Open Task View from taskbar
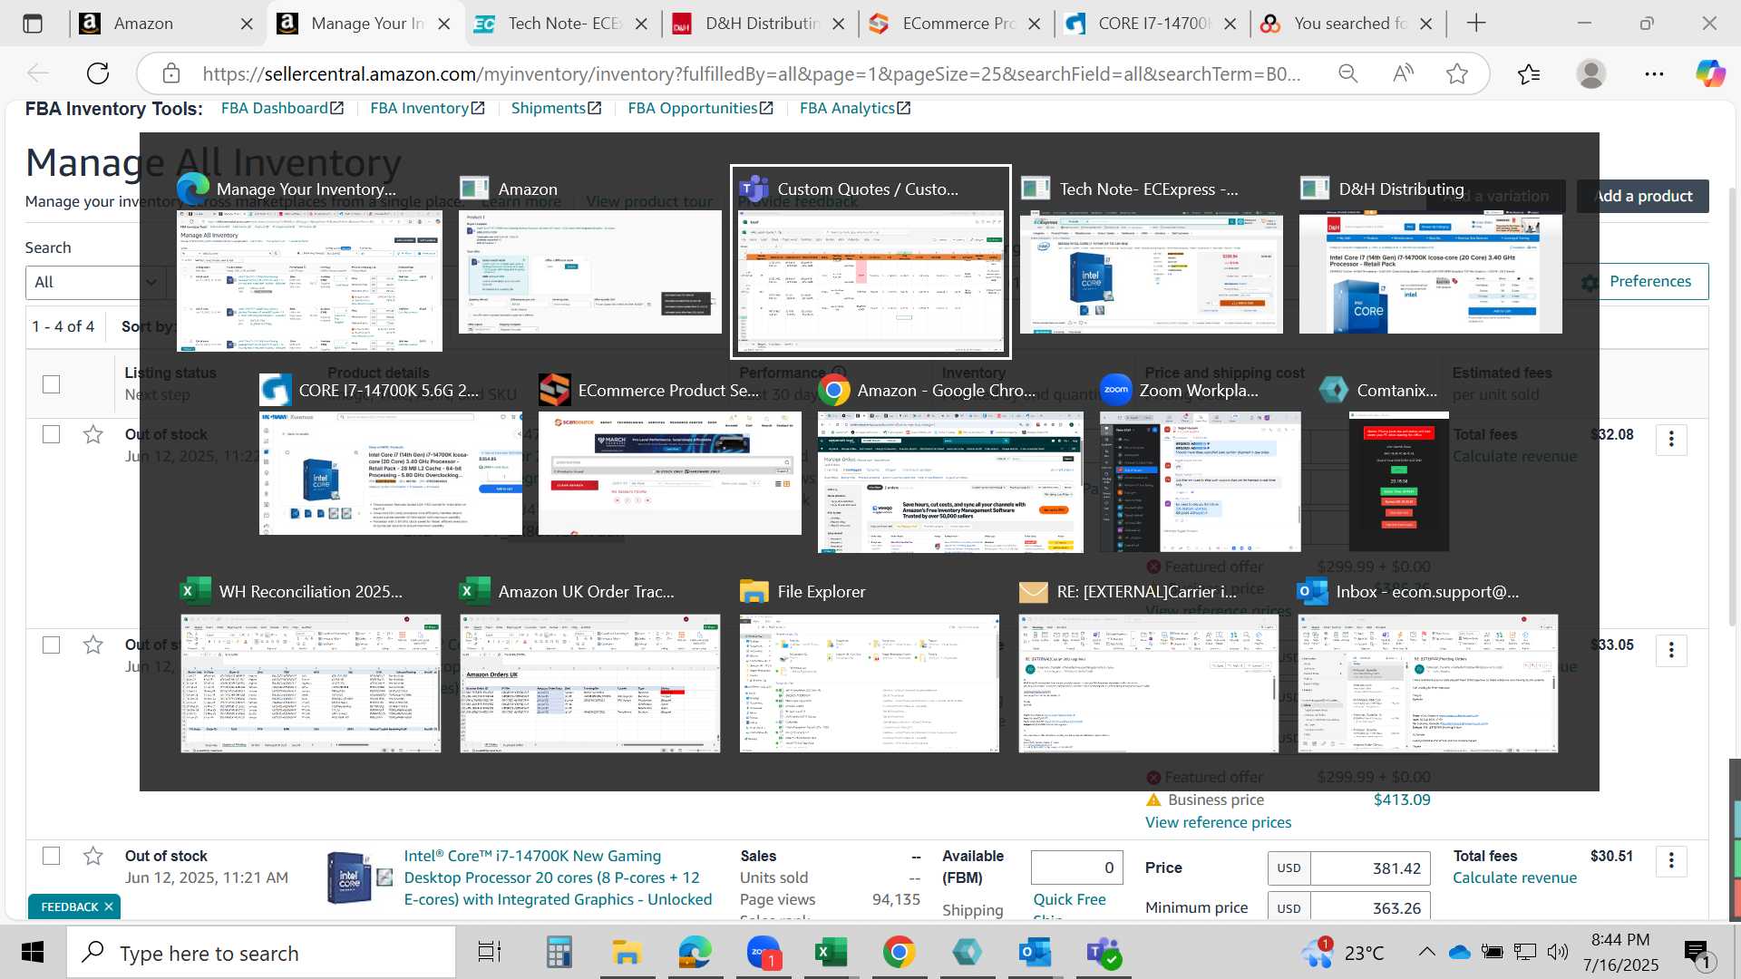The width and height of the screenshot is (1741, 979). [x=490, y=953]
